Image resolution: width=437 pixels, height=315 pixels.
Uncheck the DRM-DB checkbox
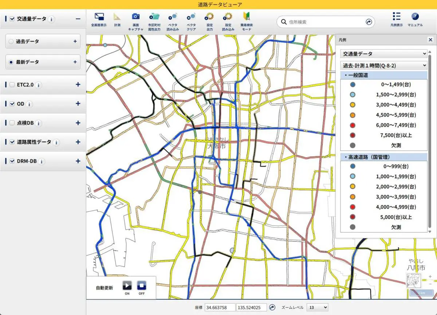click(x=12, y=161)
